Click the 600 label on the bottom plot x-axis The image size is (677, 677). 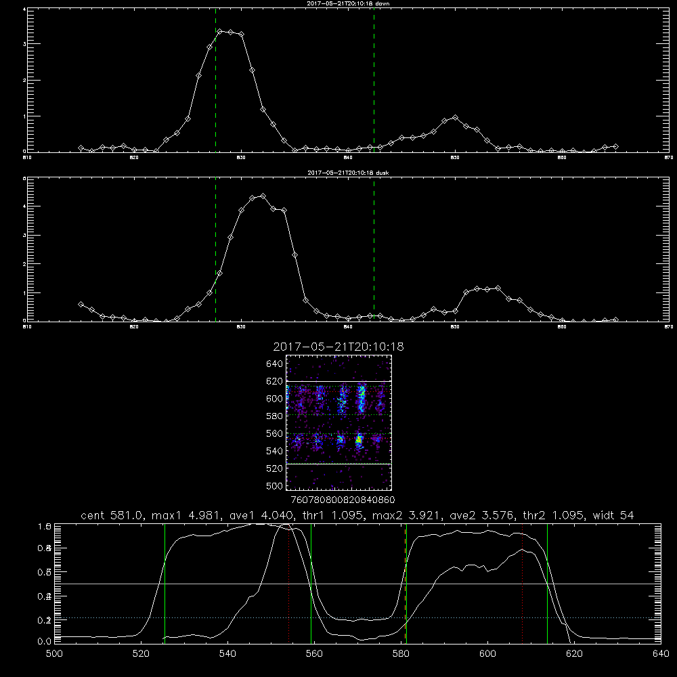tap(487, 654)
